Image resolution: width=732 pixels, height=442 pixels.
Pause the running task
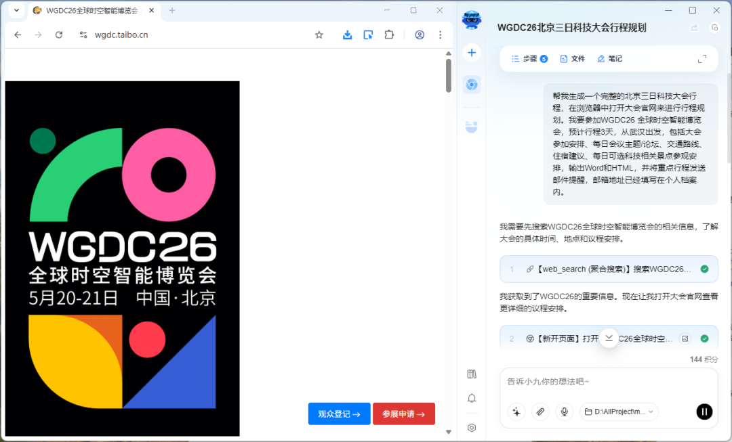pos(704,412)
